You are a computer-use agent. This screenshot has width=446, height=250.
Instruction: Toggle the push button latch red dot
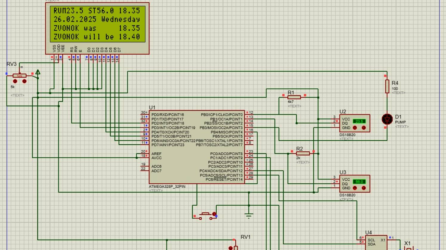click(x=214, y=214)
